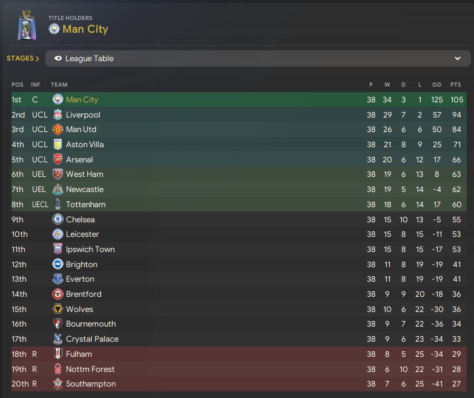Click the Everton badge icon
The image size is (474, 398).
point(58,279)
